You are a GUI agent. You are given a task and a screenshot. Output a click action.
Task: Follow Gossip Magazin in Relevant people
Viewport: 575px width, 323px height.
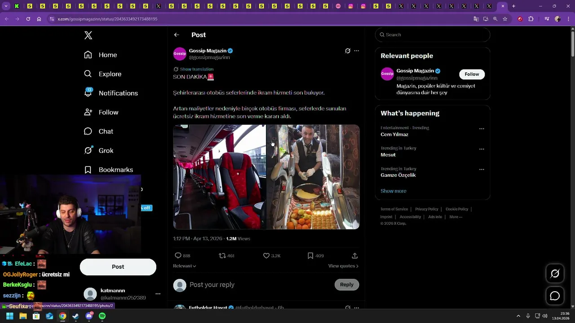pyautogui.click(x=472, y=74)
